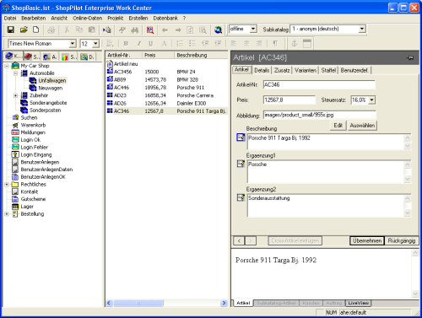
Task: Open the Datei menu
Action: [x=10, y=18]
